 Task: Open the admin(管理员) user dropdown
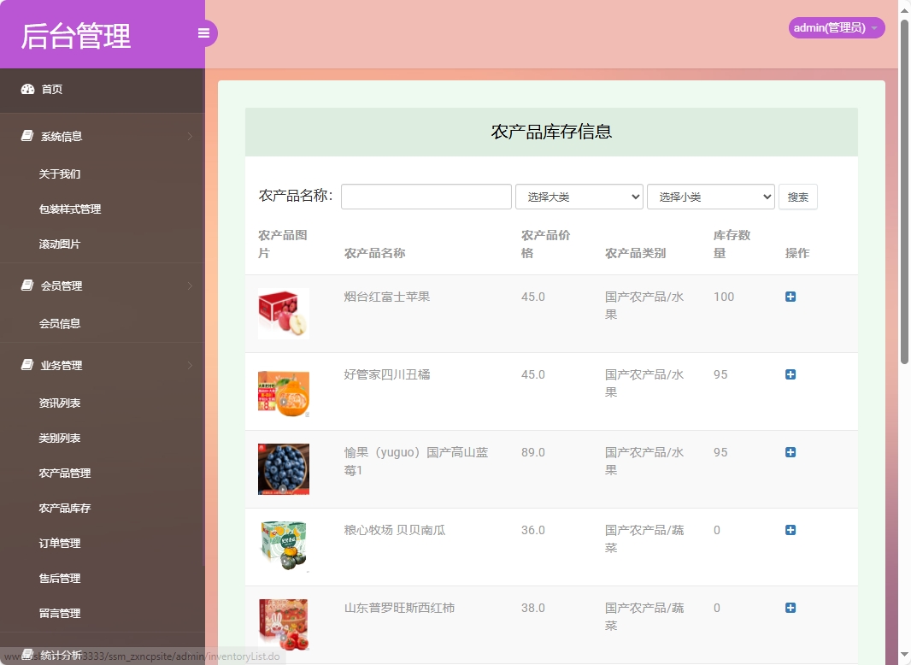(x=836, y=27)
